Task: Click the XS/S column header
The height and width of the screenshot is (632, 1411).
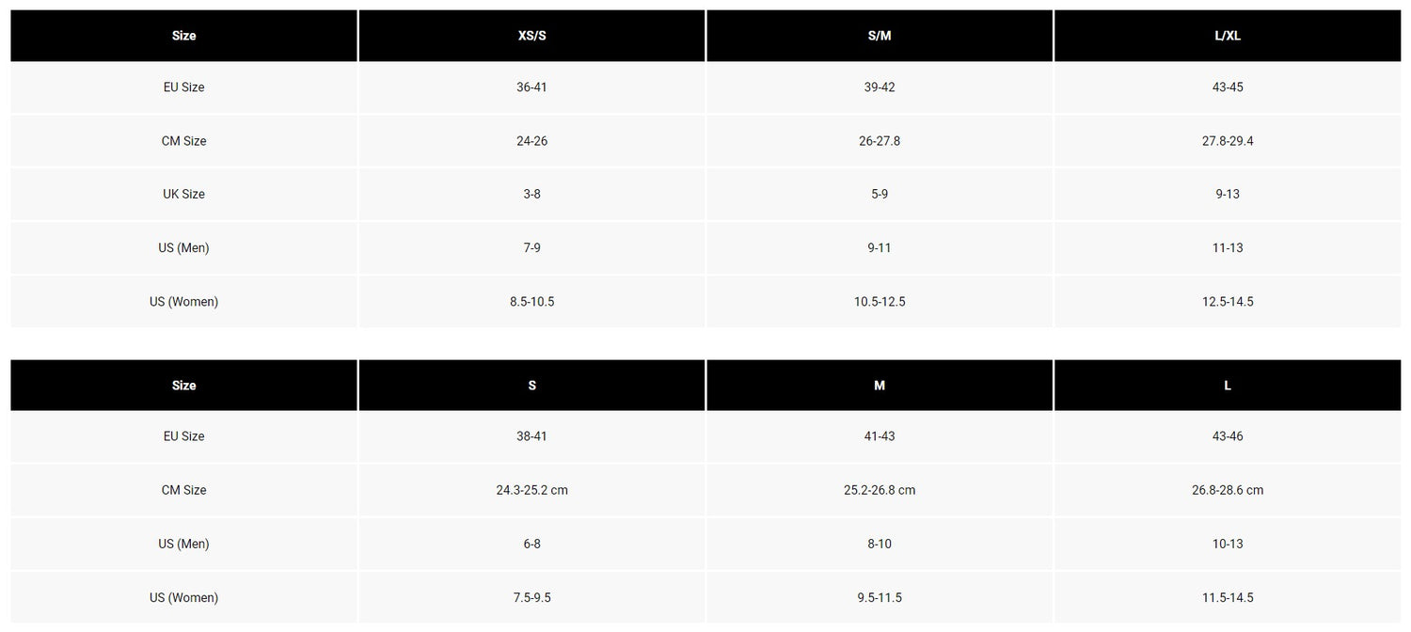Action: coord(531,36)
